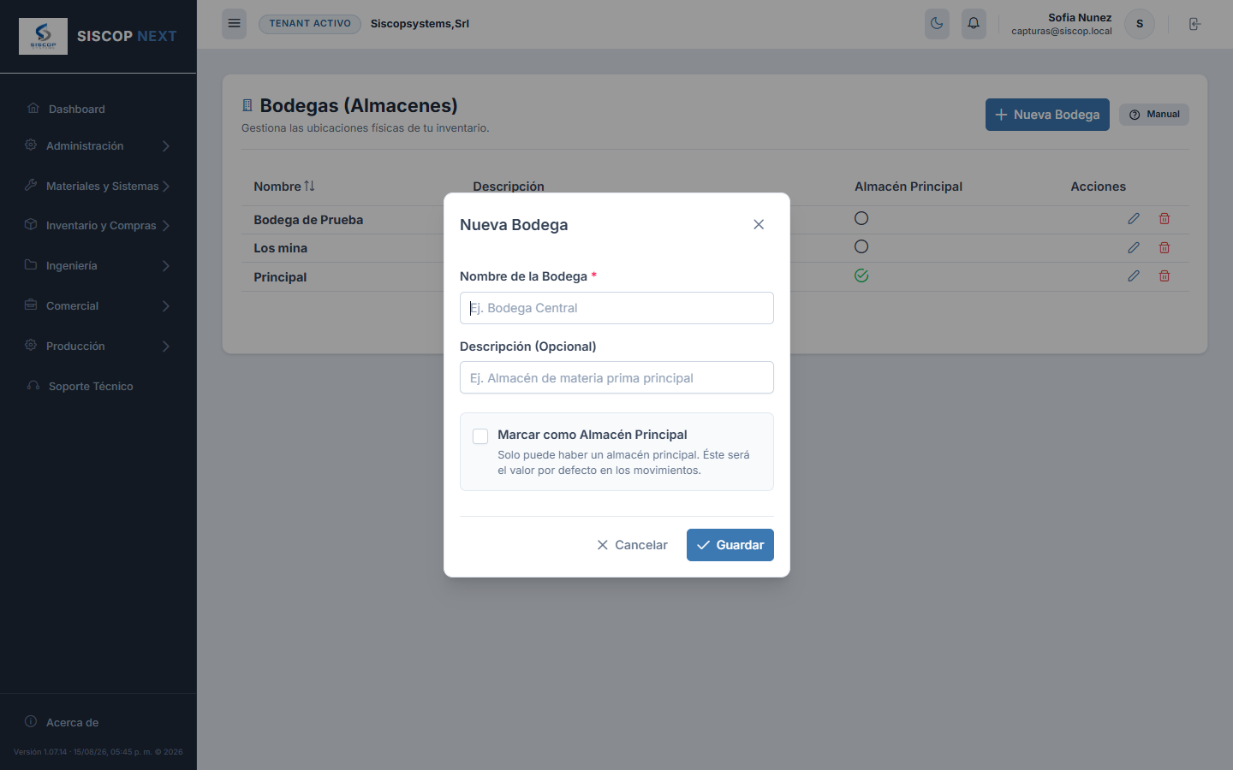The height and width of the screenshot is (770, 1233).
Task: Edit the Bodega de Prueba row
Action: (x=1134, y=219)
